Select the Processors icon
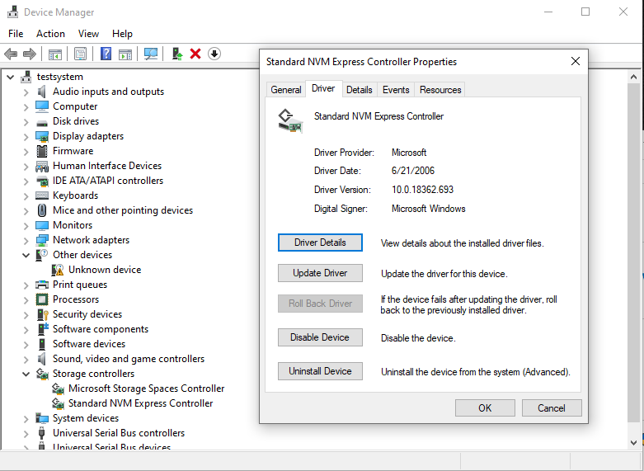 [x=42, y=299]
